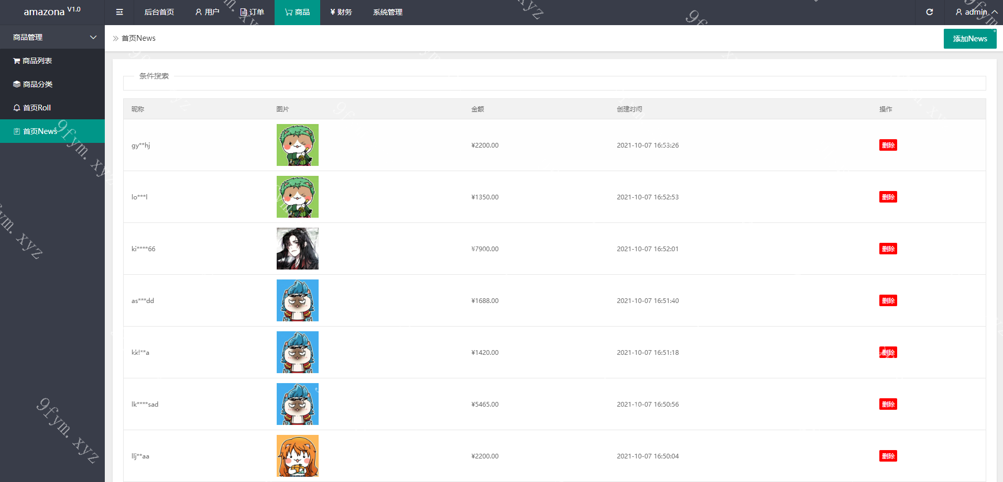Screen dimensions: 1003x482
Task: Delete the kkl**a news row
Action: click(888, 352)
